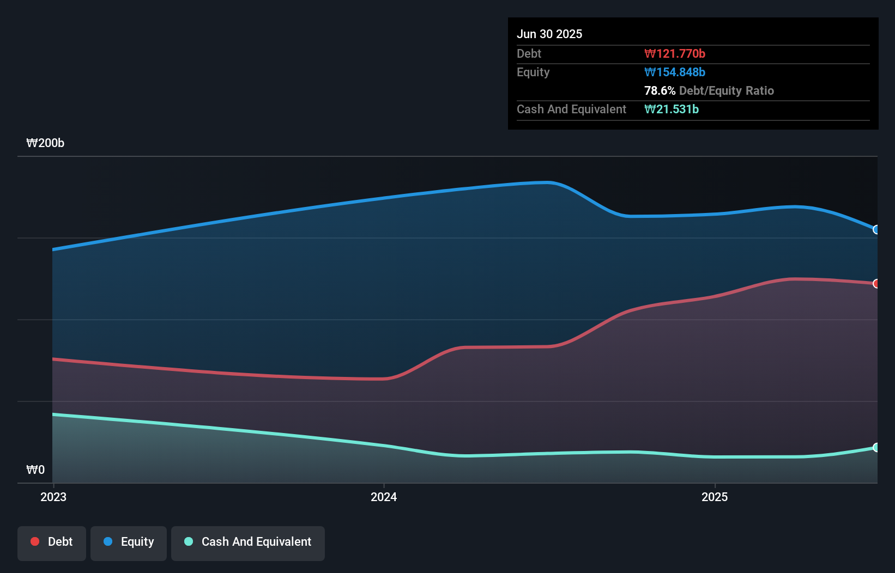Select the Equity data point marker on chart edge
895x573 pixels.
(x=876, y=229)
